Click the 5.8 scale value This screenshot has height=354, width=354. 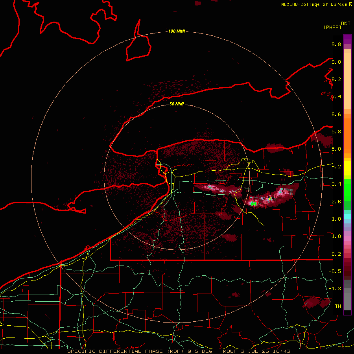pyautogui.click(x=336, y=132)
